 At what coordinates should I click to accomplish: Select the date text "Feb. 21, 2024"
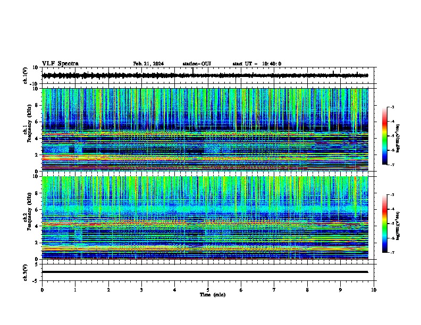[148, 64]
